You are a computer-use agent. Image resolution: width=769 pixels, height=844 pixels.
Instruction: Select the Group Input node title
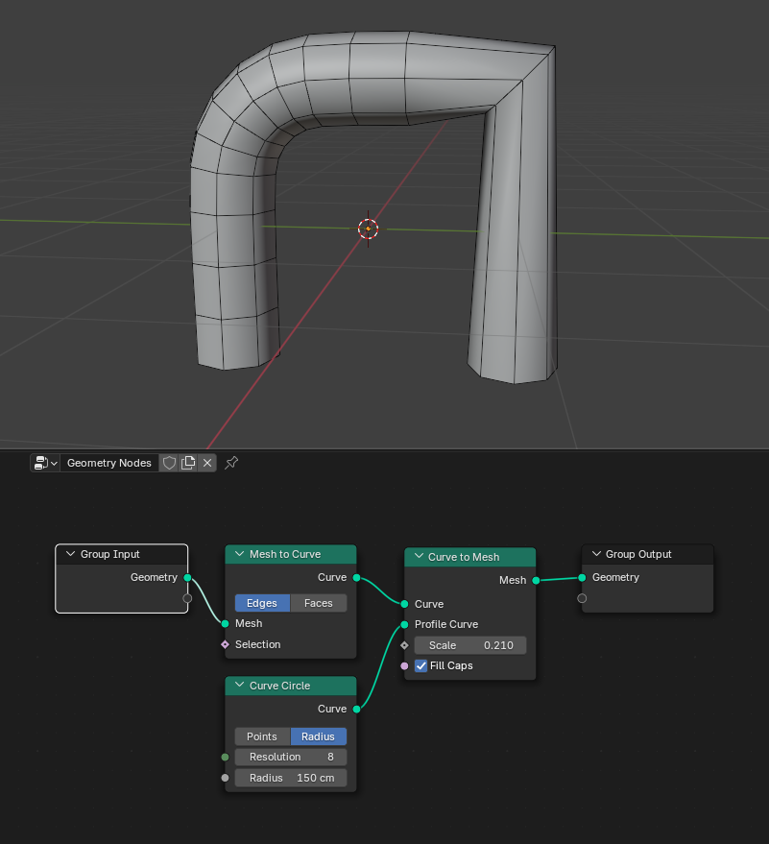point(109,554)
